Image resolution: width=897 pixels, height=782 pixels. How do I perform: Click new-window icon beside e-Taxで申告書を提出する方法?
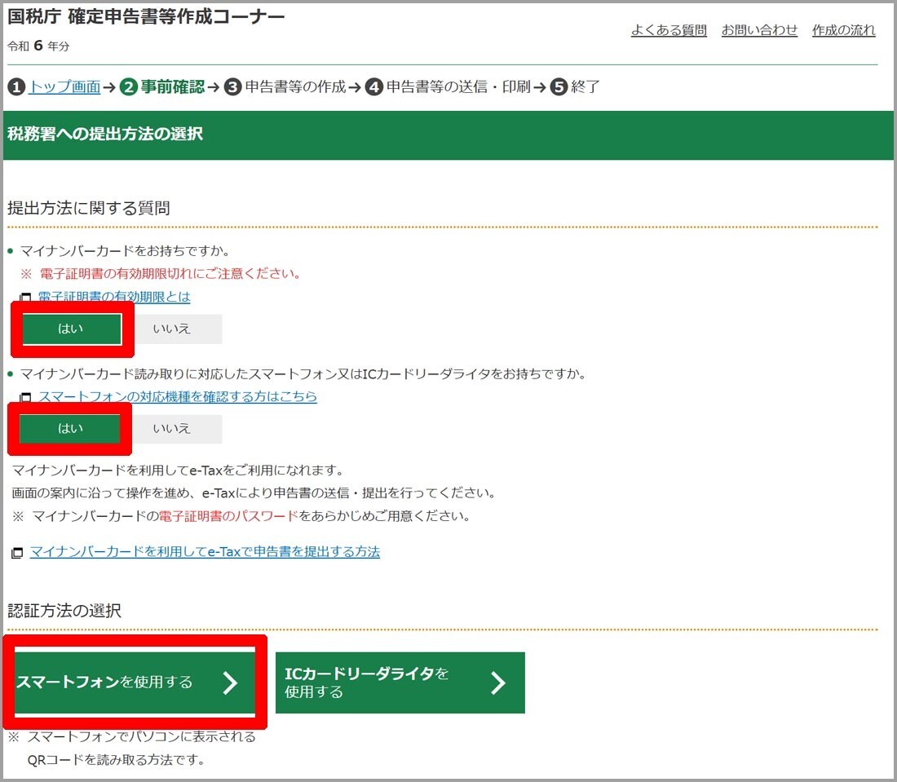18,553
